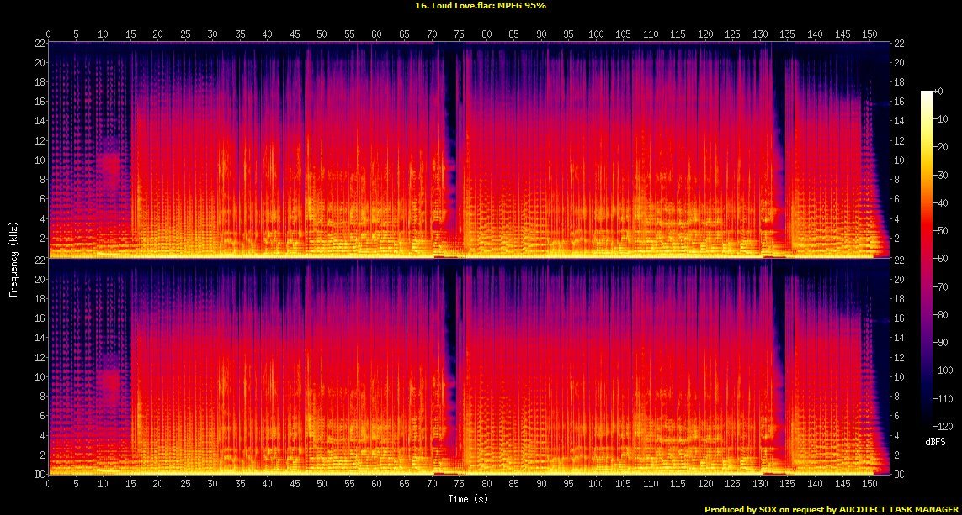Click the "-80" color scale label
The height and width of the screenshot is (515, 962).
(x=941, y=315)
